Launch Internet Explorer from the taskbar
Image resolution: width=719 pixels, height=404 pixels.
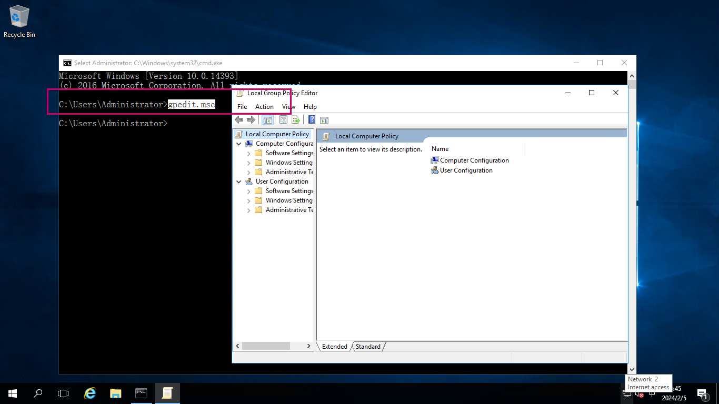(x=91, y=393)
